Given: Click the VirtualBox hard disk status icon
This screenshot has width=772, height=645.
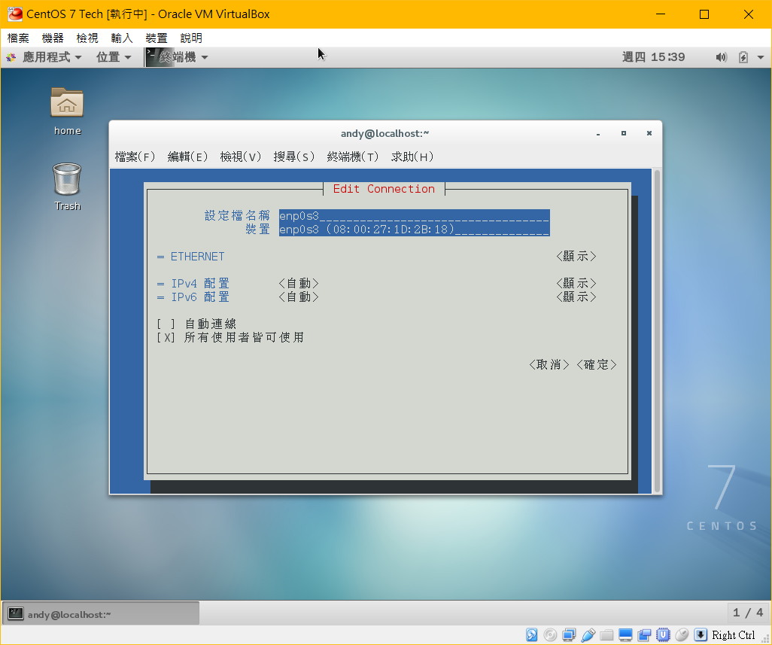Looking at the screenshot, I should click(532, 634).
